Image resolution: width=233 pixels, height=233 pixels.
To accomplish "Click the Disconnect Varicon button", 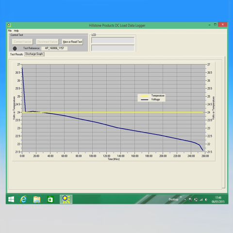I will coord(48,42).
